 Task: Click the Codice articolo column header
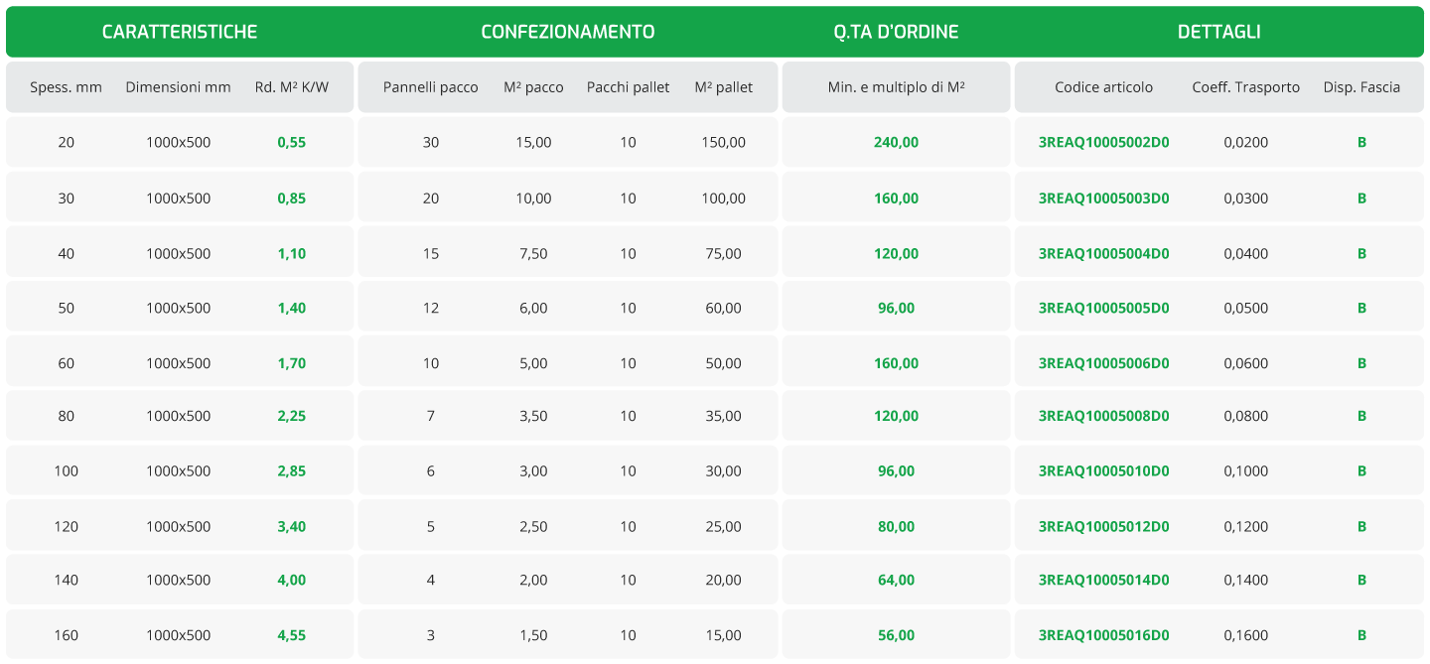(x=1104, y=87)
